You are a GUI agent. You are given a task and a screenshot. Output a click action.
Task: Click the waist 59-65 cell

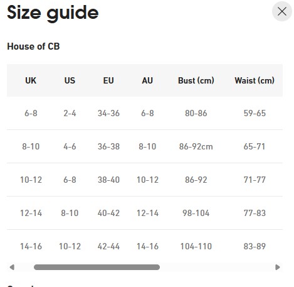[x=255, y=113]
